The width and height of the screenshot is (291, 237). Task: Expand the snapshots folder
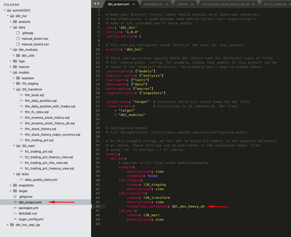click(x=11, y=185)
